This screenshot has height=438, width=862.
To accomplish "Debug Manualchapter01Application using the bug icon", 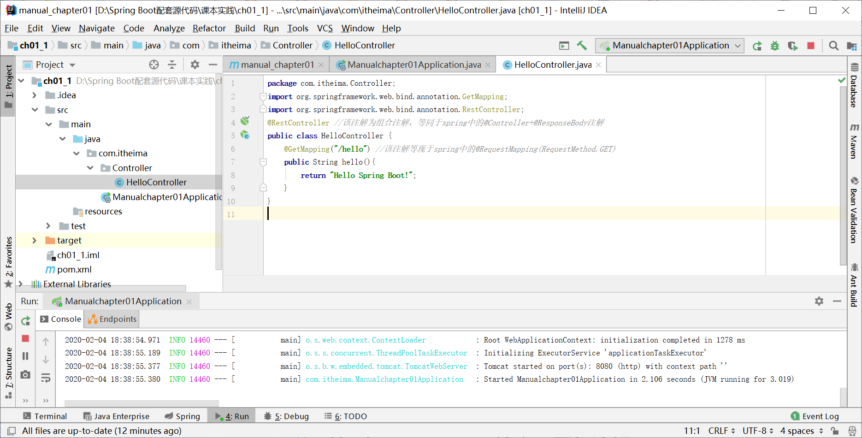I will (x=774, y=46).
